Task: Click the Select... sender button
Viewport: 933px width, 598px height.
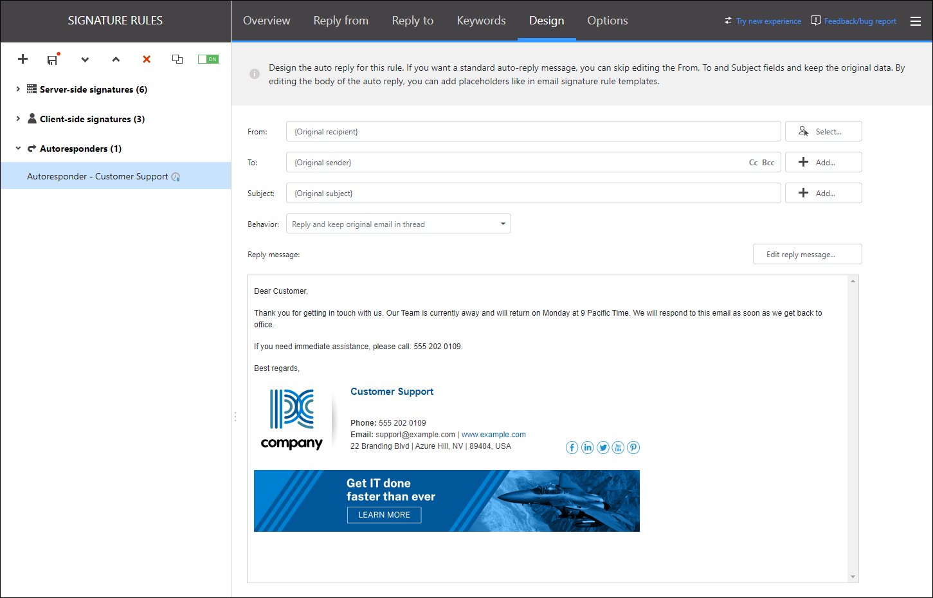Action: tap(823, 131)
